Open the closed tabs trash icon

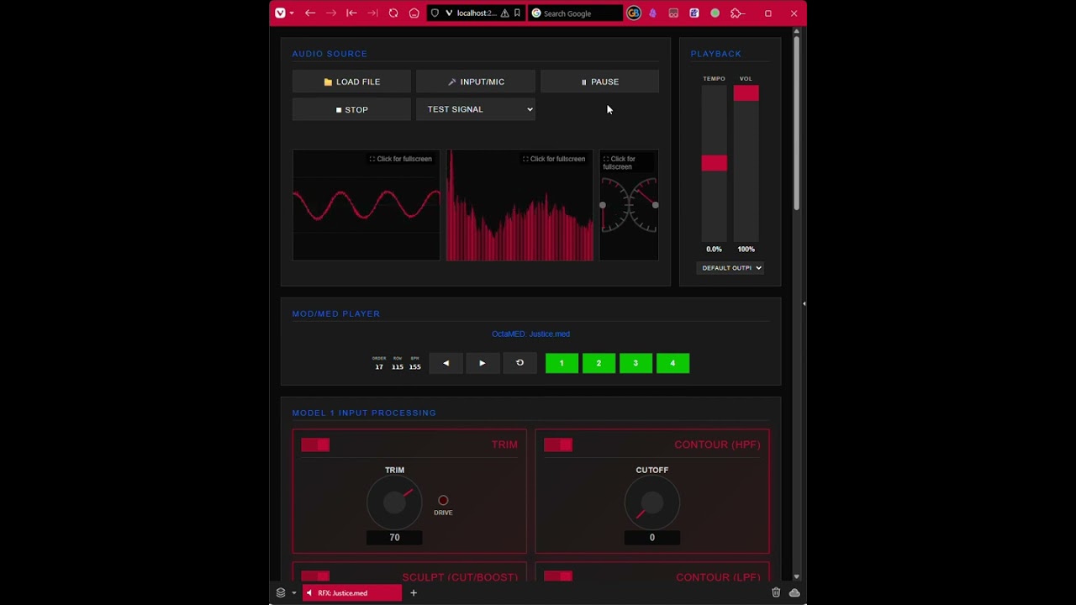click(x=776, y=592)
